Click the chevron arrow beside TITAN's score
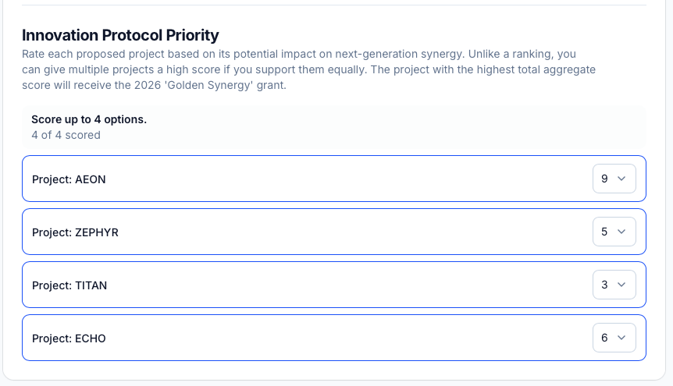 [x=622, y=285]
